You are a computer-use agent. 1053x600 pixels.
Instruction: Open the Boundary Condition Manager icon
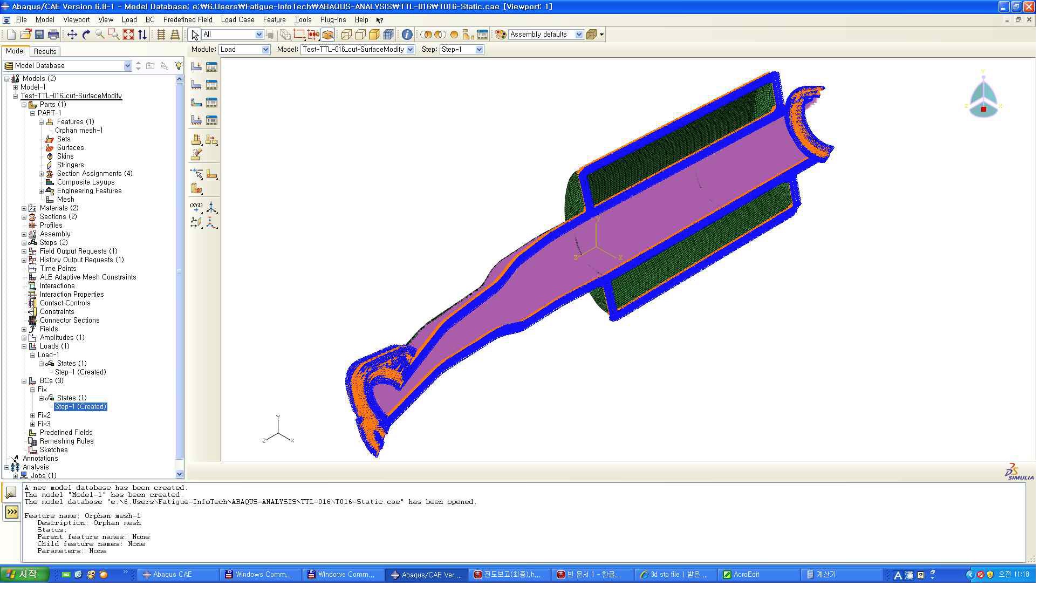211,85
